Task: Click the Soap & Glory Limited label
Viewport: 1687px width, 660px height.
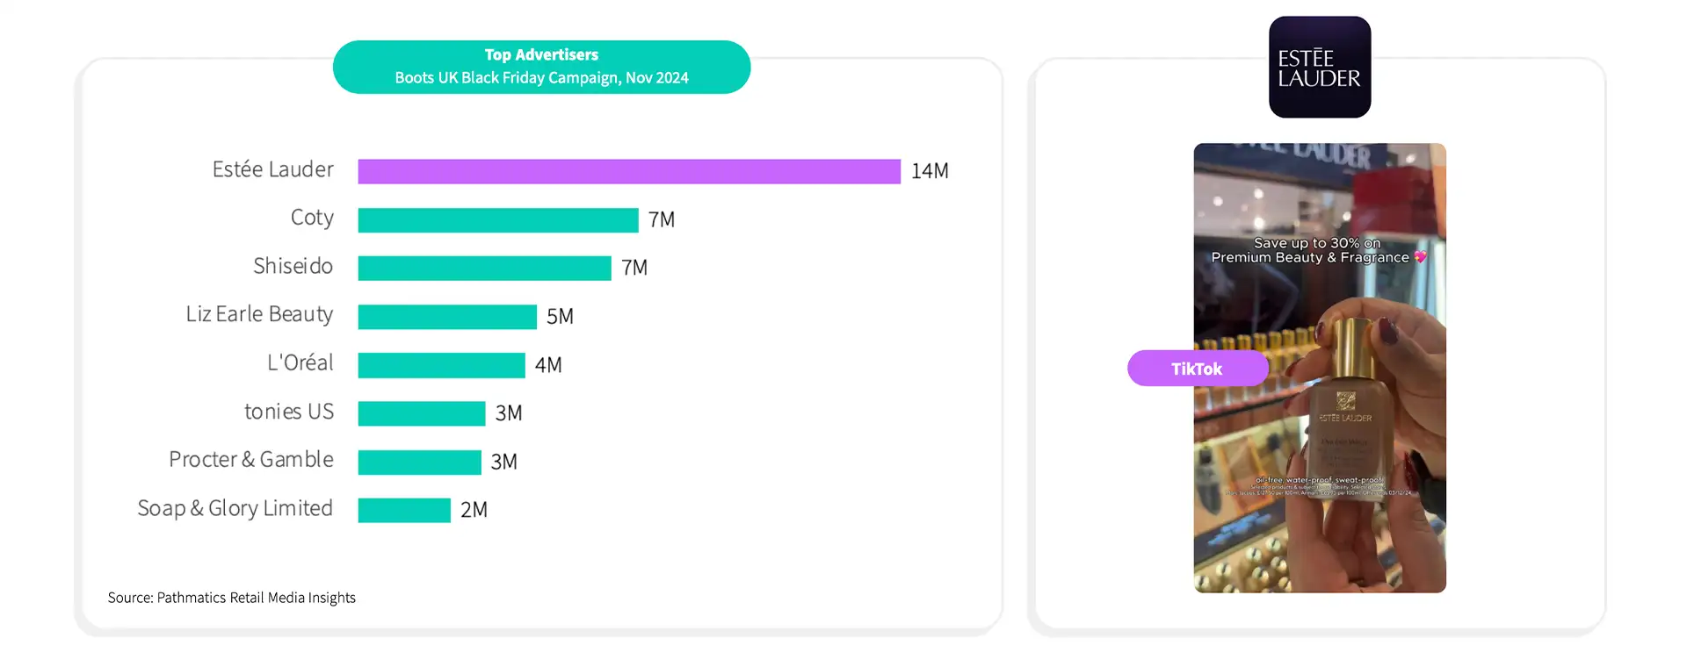Action: tap(235, 508)
